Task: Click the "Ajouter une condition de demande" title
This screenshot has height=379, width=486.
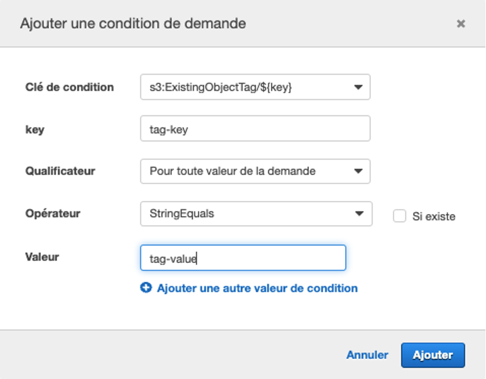Action: tap(133, 24)
